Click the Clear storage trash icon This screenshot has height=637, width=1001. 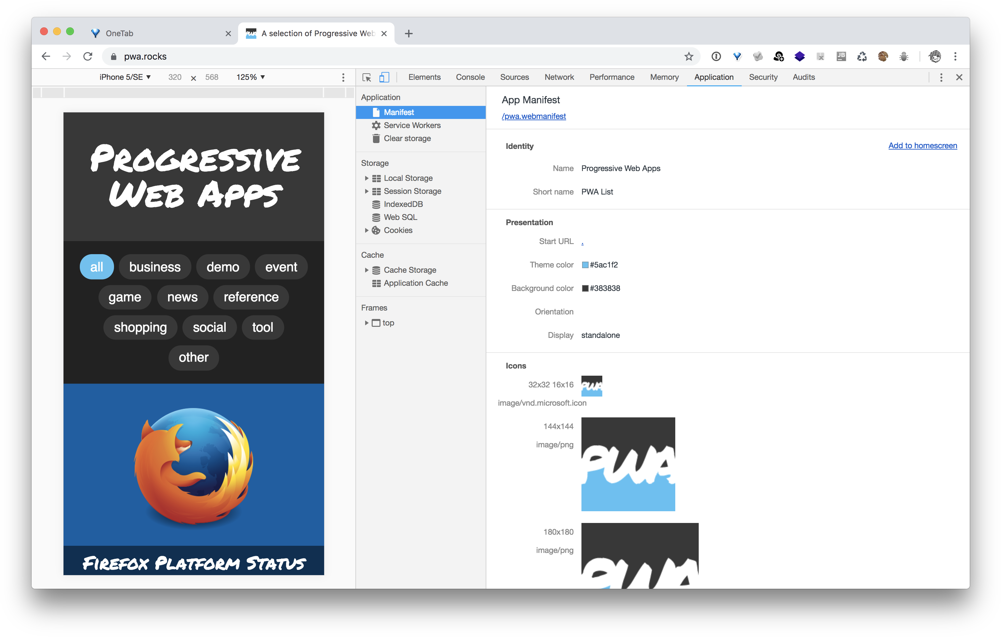[x=376, y=138]
